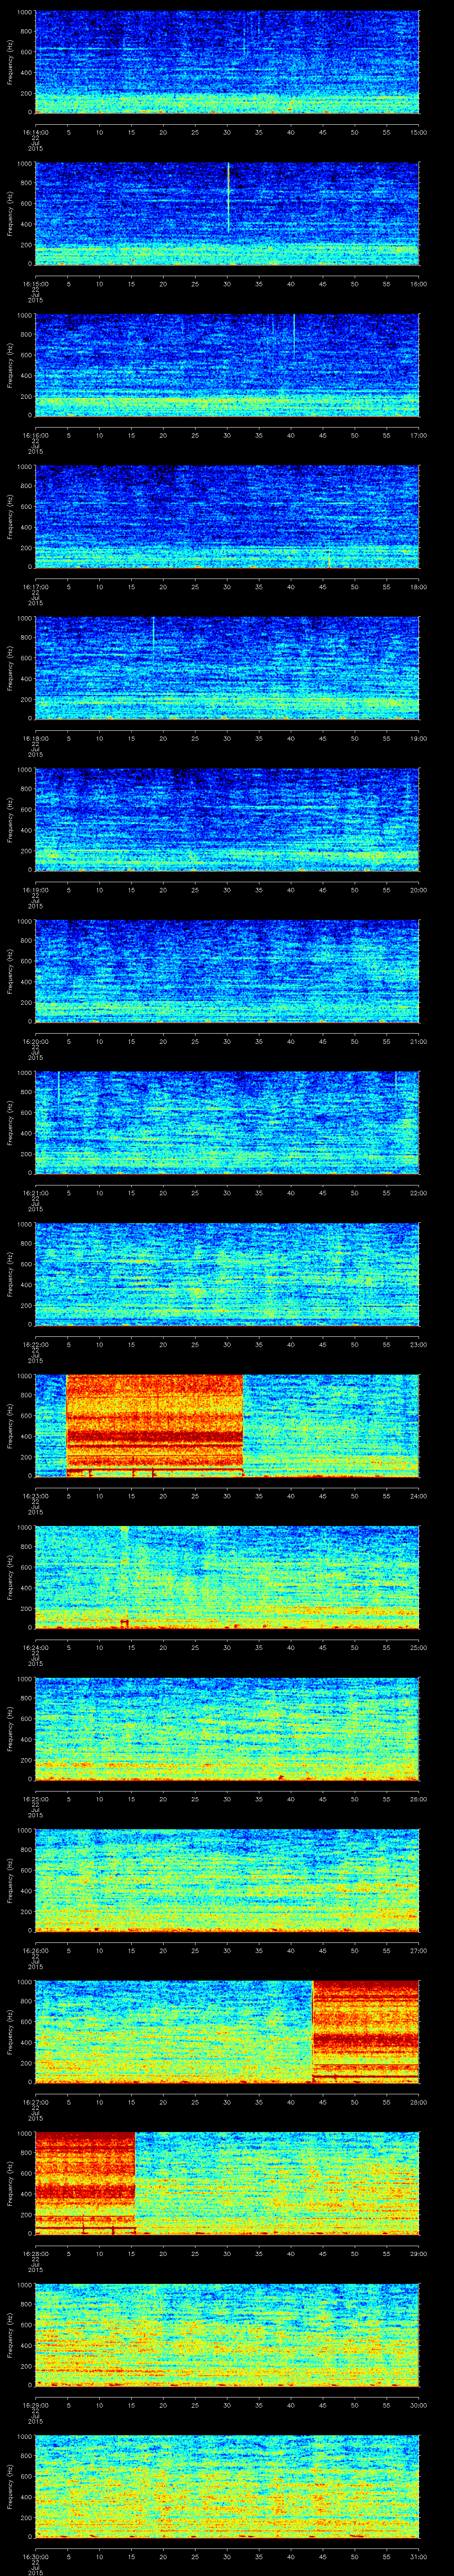Click the 45-second tick label under the 16:27:00 panel
454x2576 pixels.
(x=322, y=2101)
